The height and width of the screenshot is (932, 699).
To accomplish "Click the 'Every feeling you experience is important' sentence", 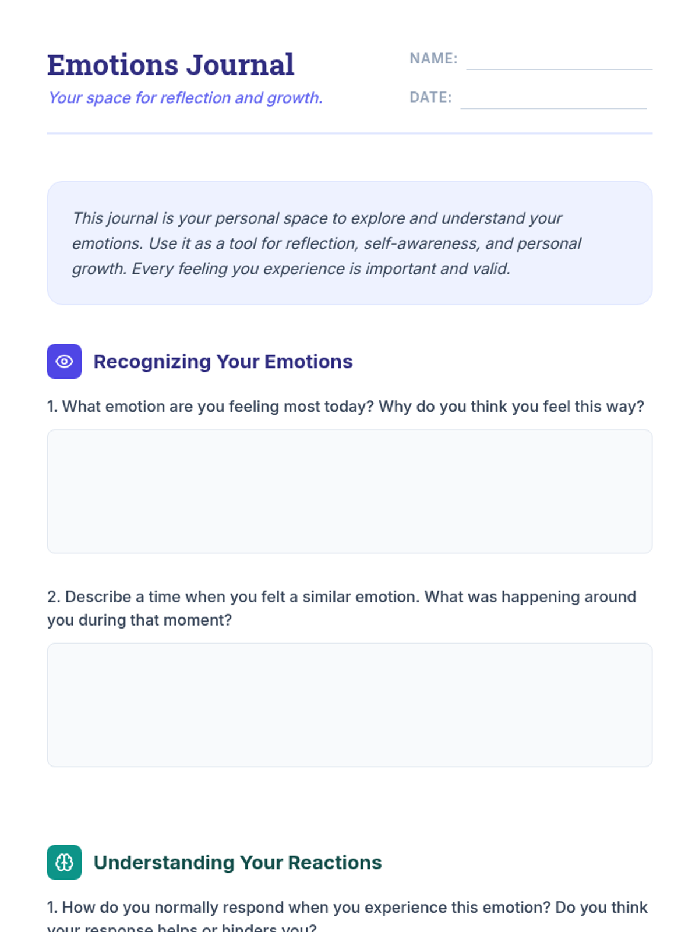I will (x=321, y=269).
